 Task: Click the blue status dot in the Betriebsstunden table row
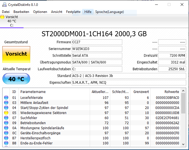pyautogui.click(x=6, y=123)
